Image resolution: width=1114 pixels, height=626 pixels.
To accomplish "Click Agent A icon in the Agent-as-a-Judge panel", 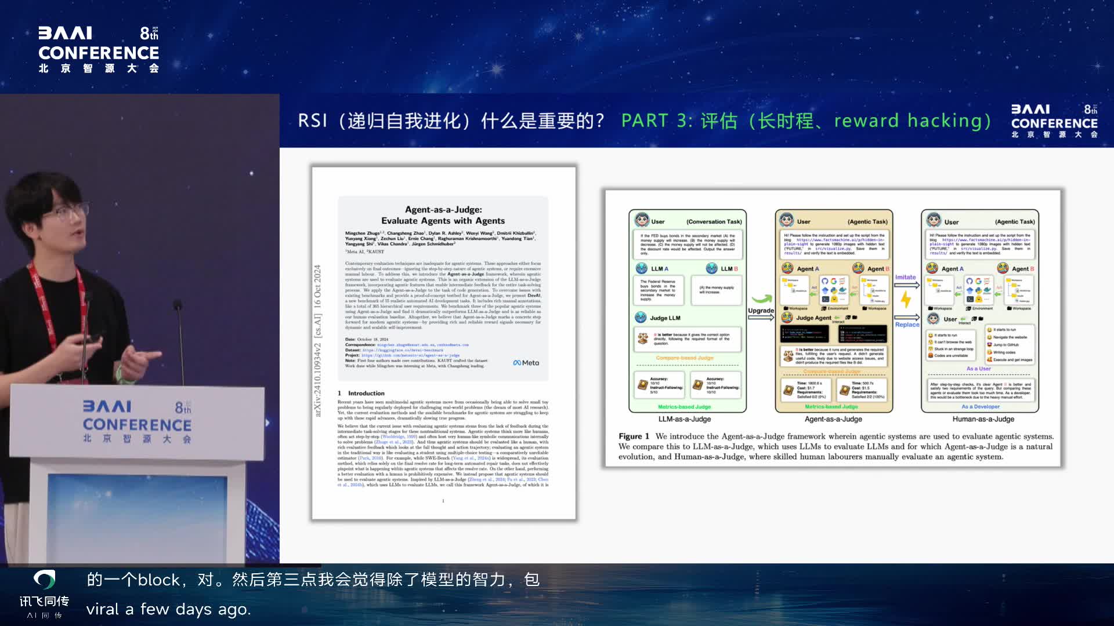I will (787, 268).
